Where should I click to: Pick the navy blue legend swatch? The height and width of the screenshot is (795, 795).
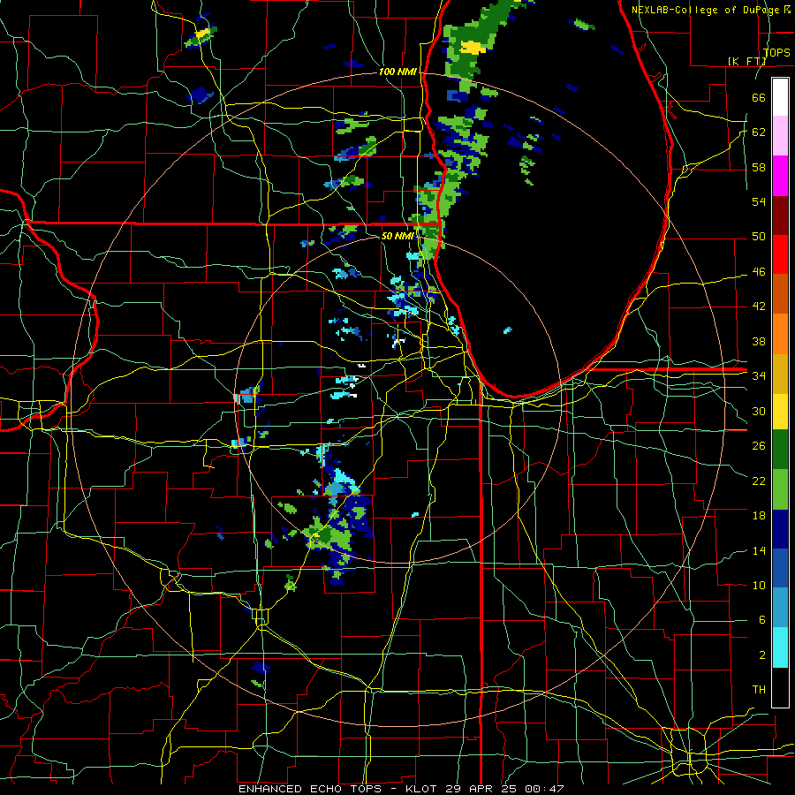(x=780, y=529)
